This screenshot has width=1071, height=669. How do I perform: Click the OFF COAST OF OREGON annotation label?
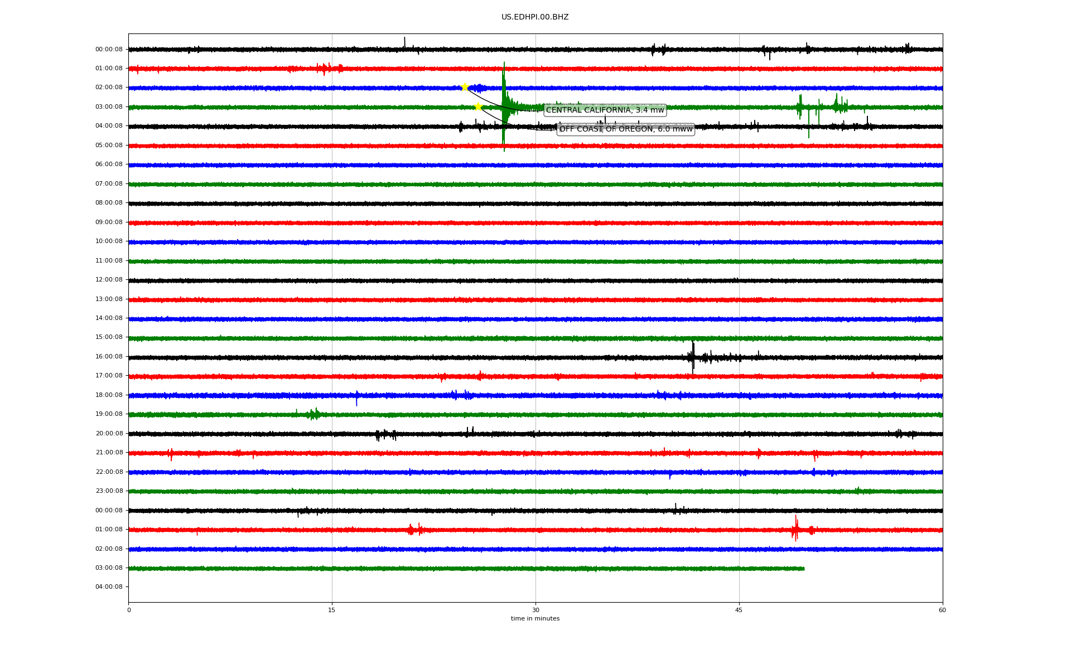(x=625, y=129)
